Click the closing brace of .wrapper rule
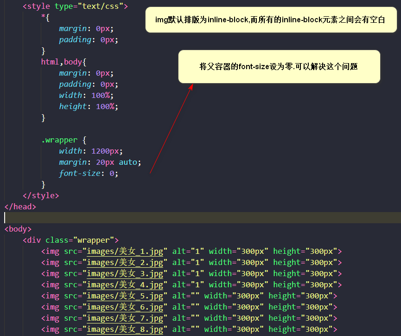 (43, 184)
